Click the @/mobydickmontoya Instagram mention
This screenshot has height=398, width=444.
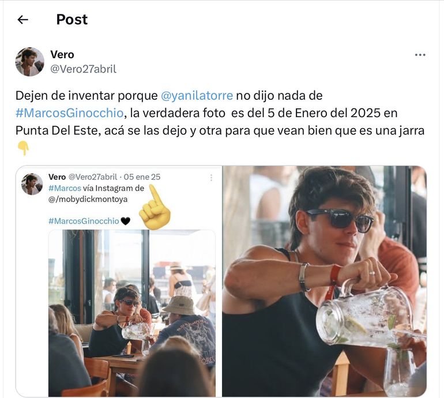[x=88, y=199]
